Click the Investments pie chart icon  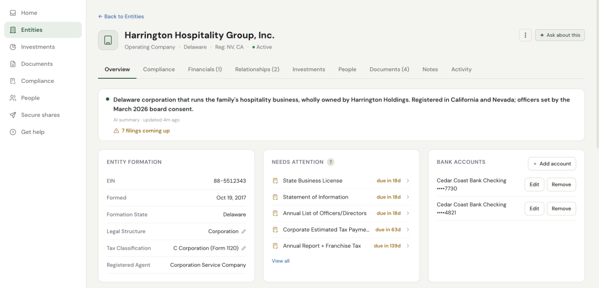pyautogui.click(x=13, y=47)
